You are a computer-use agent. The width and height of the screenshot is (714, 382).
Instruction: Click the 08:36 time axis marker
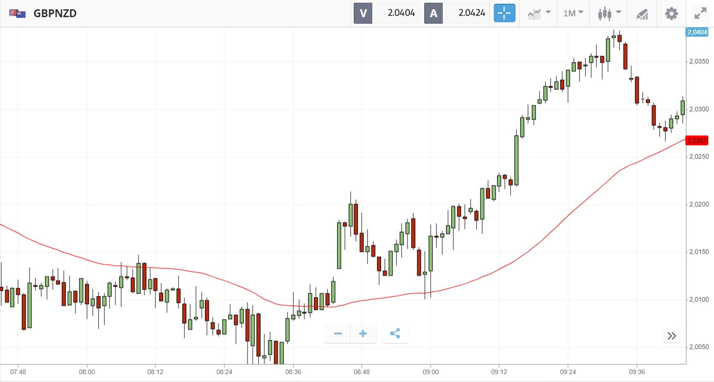(293, 372)
